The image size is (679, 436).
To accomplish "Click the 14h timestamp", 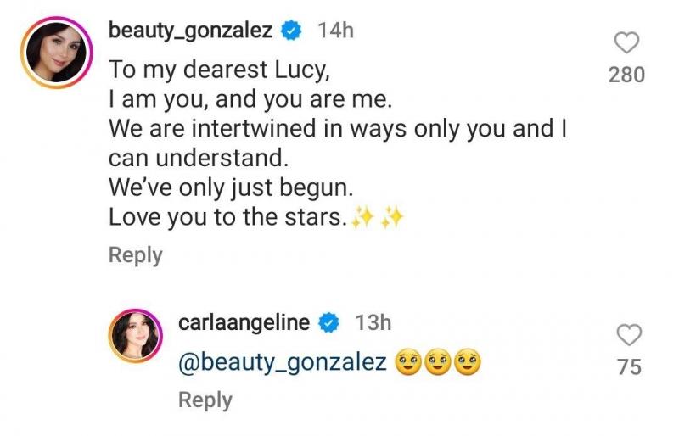I will (334, 31).
